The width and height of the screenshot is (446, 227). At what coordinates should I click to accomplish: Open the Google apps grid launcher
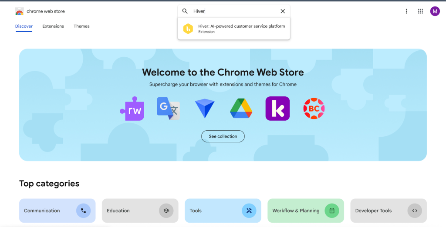(x=420, y=11)
